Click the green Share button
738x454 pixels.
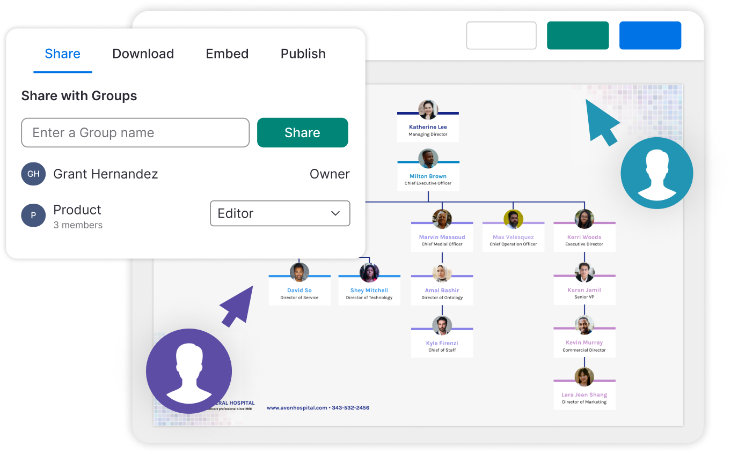tap(302, 132)
